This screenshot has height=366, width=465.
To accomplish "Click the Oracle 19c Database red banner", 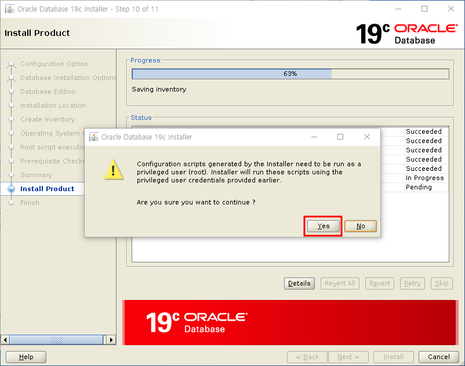I will pyautogui.click(x=290, y=323).
